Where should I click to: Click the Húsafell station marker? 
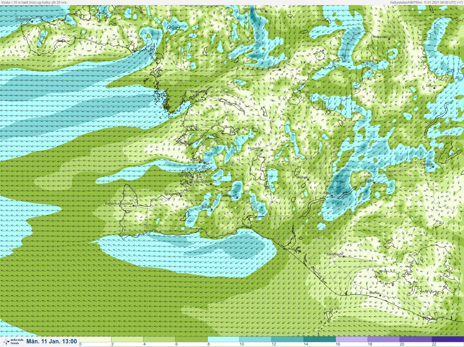point(280,70)
